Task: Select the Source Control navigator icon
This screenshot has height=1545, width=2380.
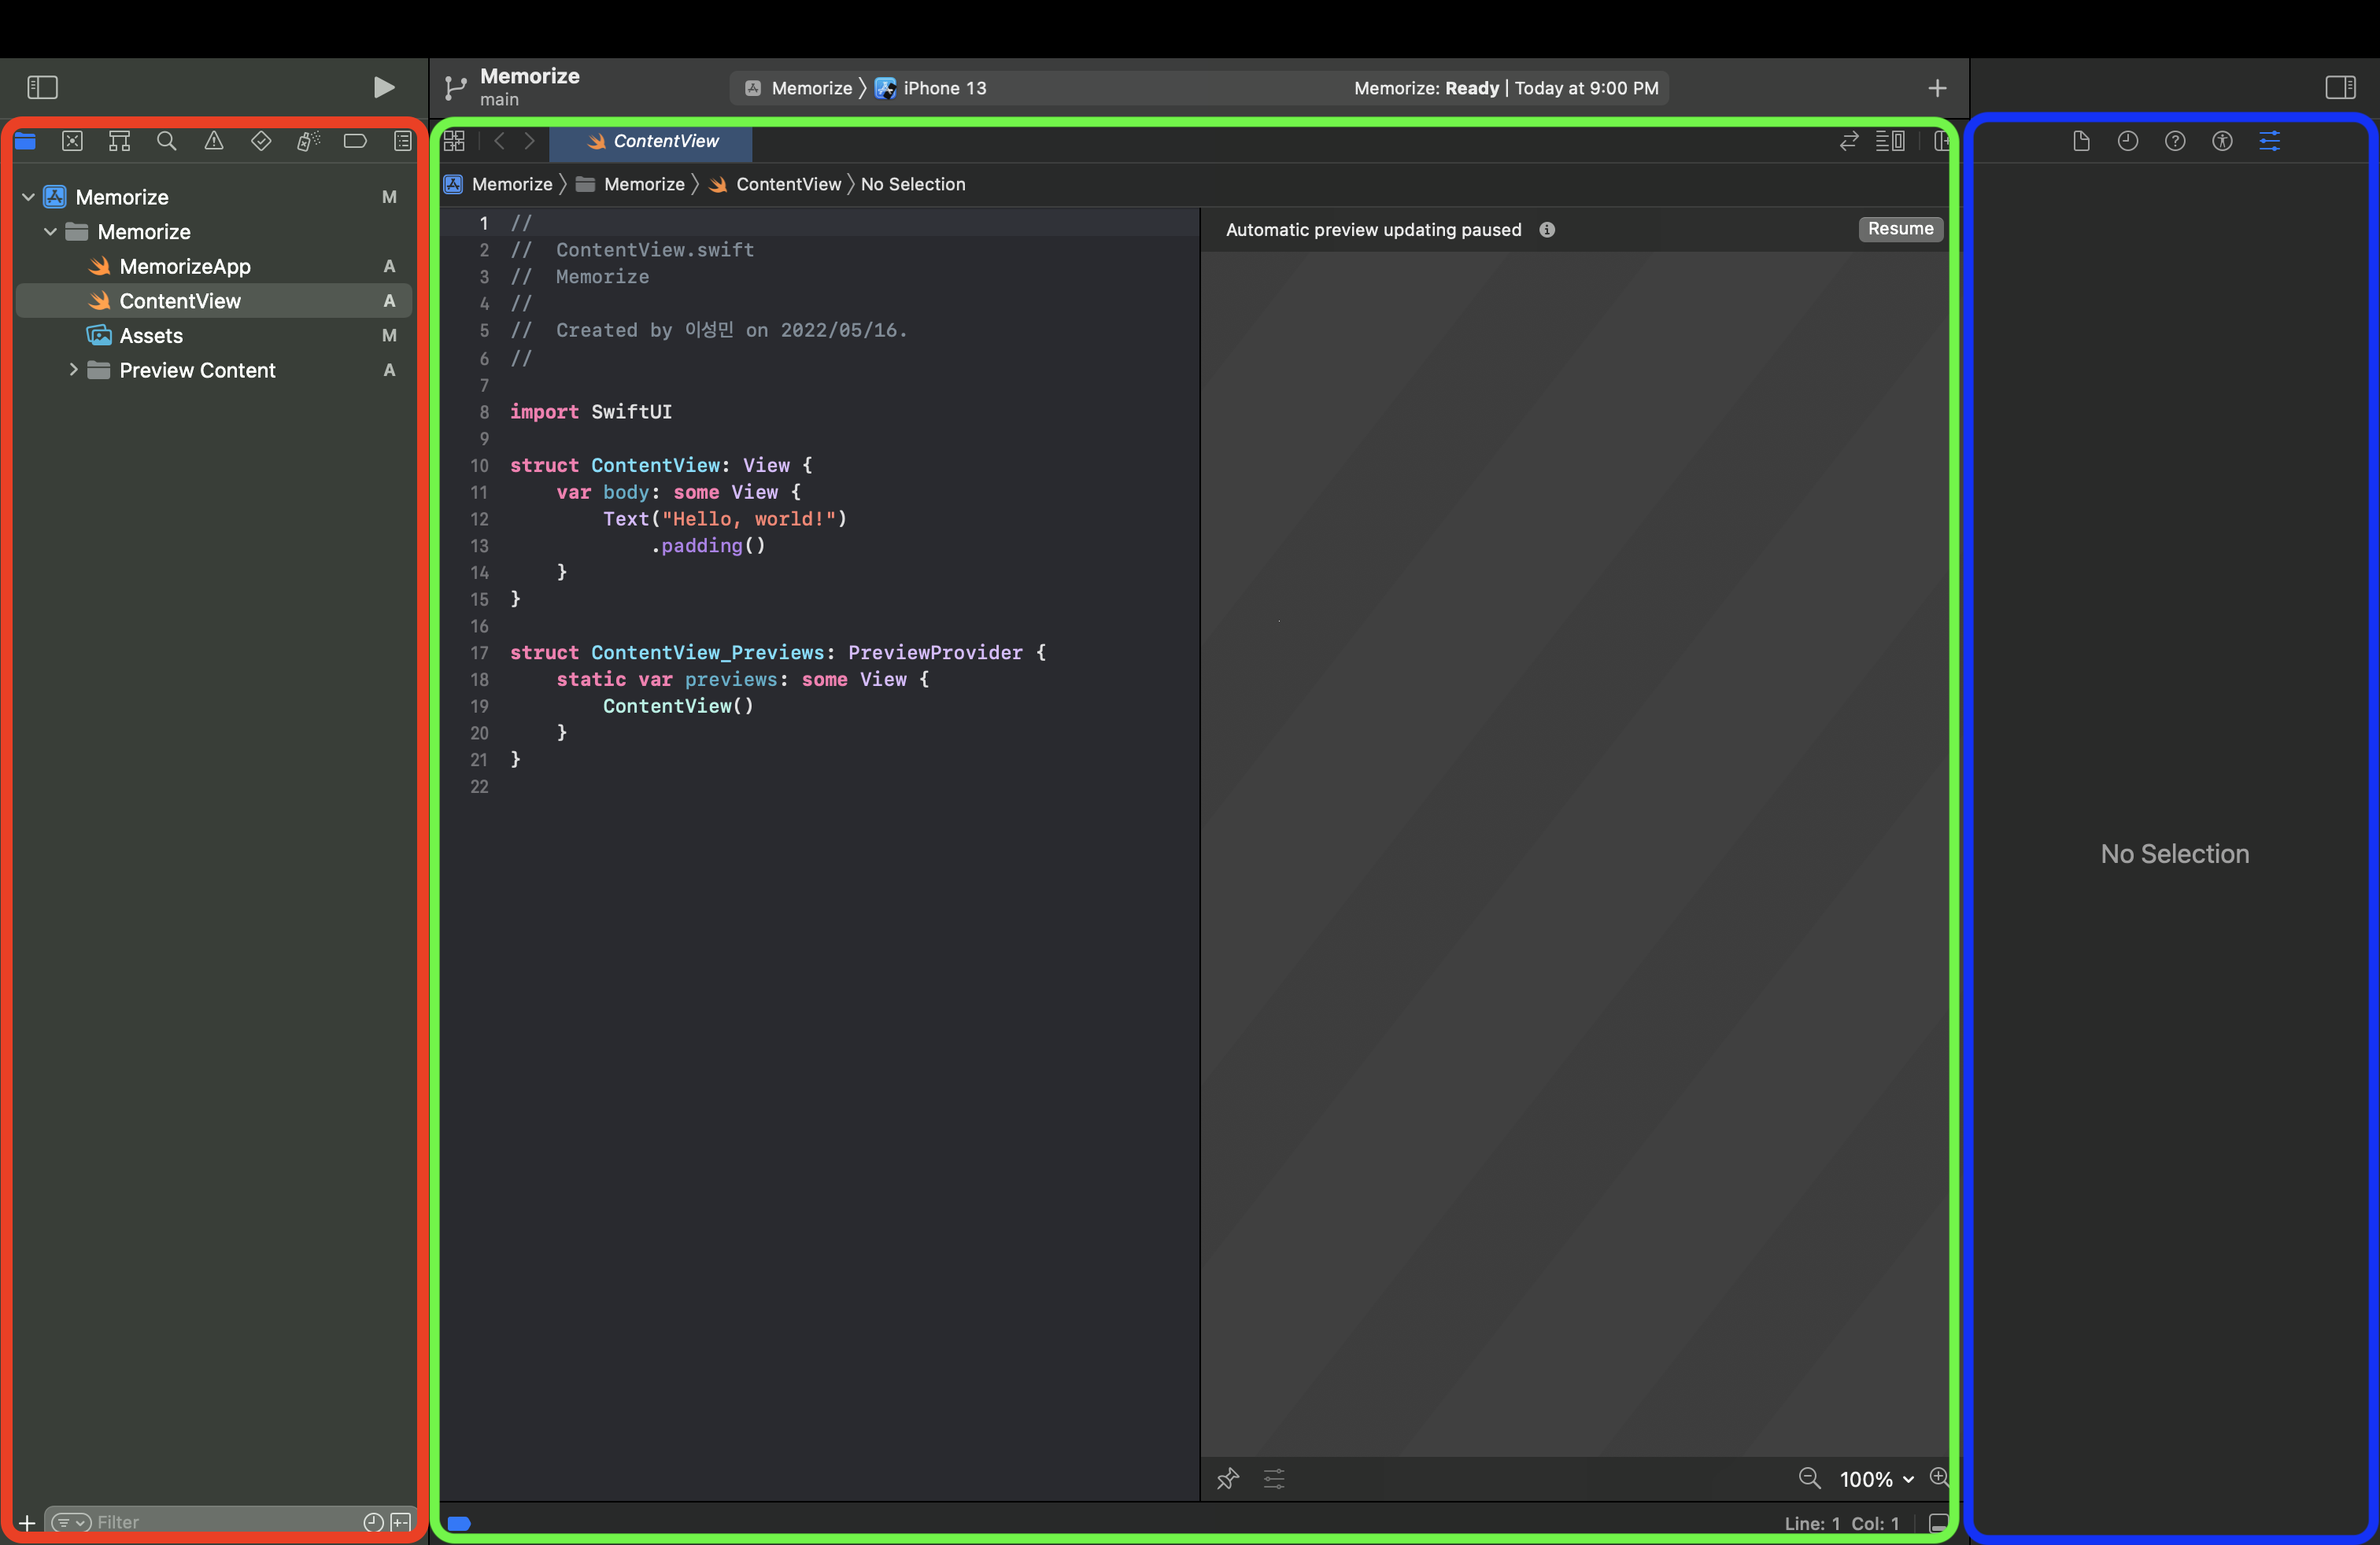Action: (x=72, y=141)
